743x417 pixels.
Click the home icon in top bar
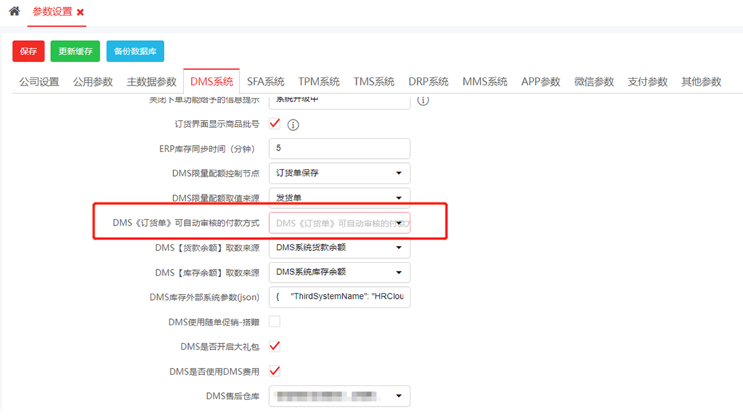point(14,11)
